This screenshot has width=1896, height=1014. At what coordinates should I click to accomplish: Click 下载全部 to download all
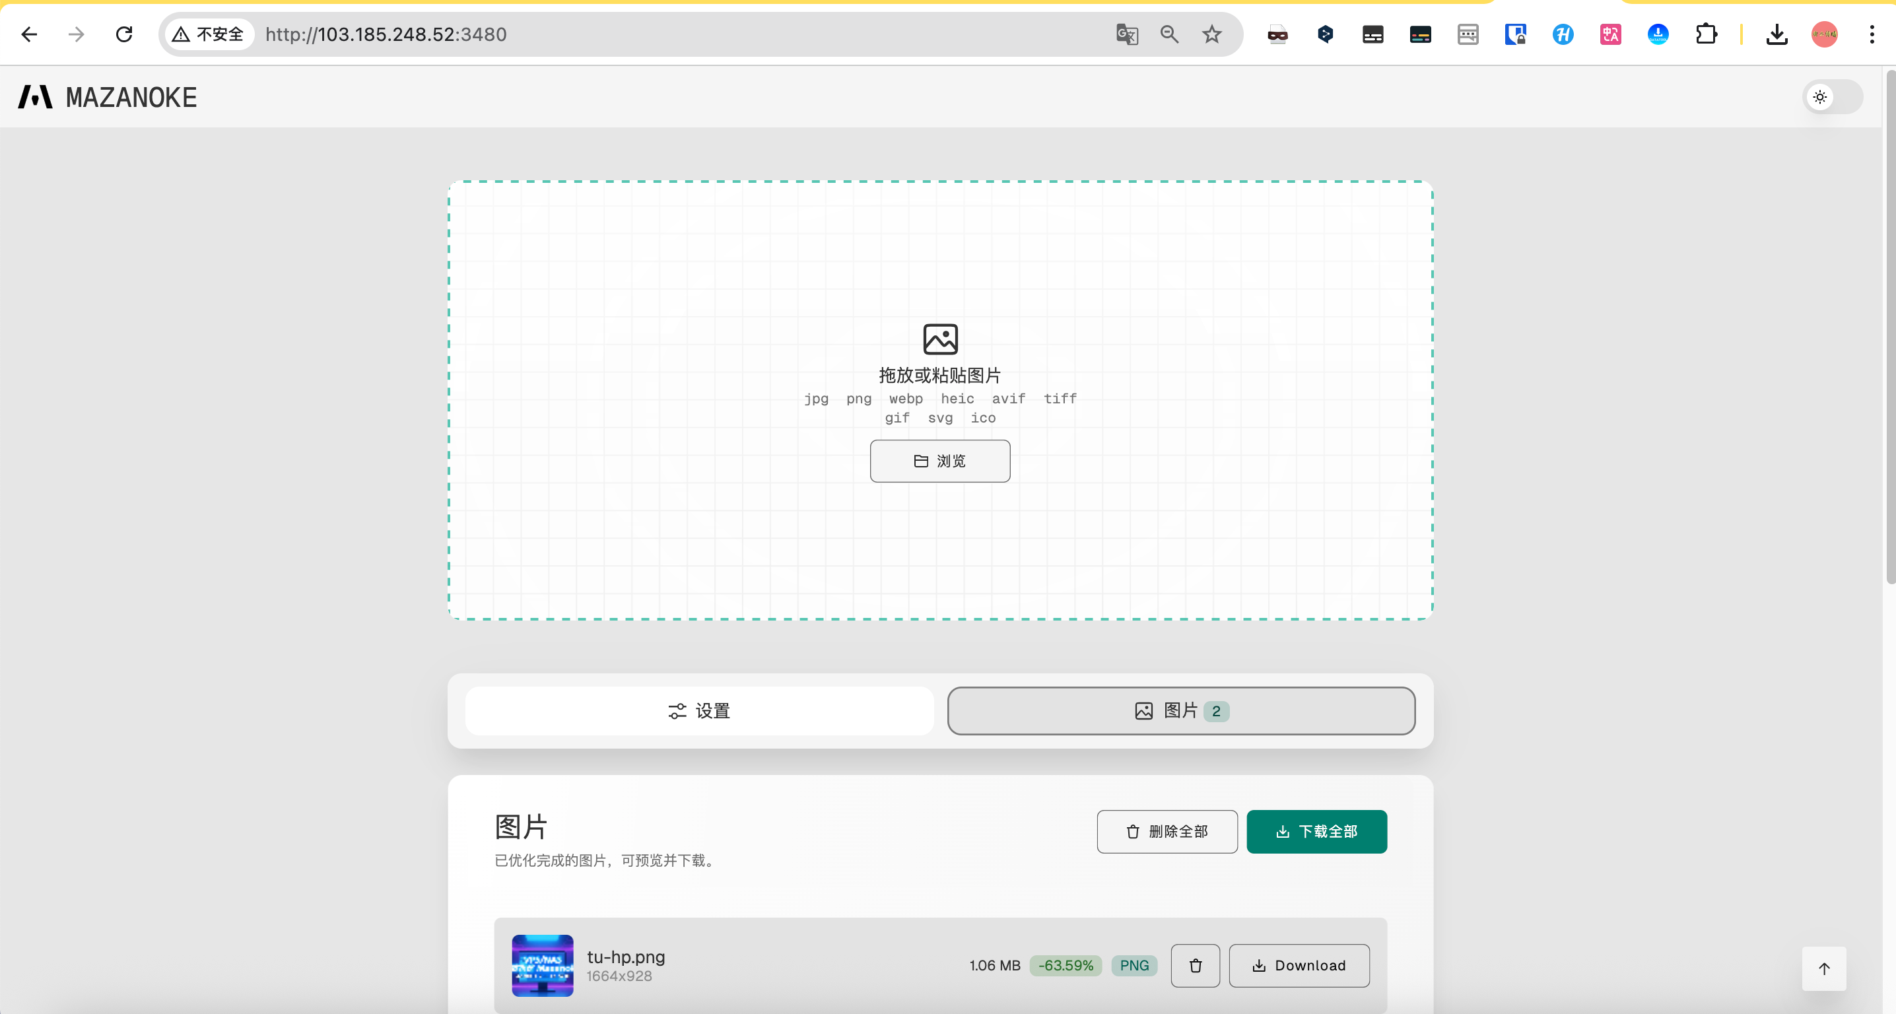click(1316, 832)
